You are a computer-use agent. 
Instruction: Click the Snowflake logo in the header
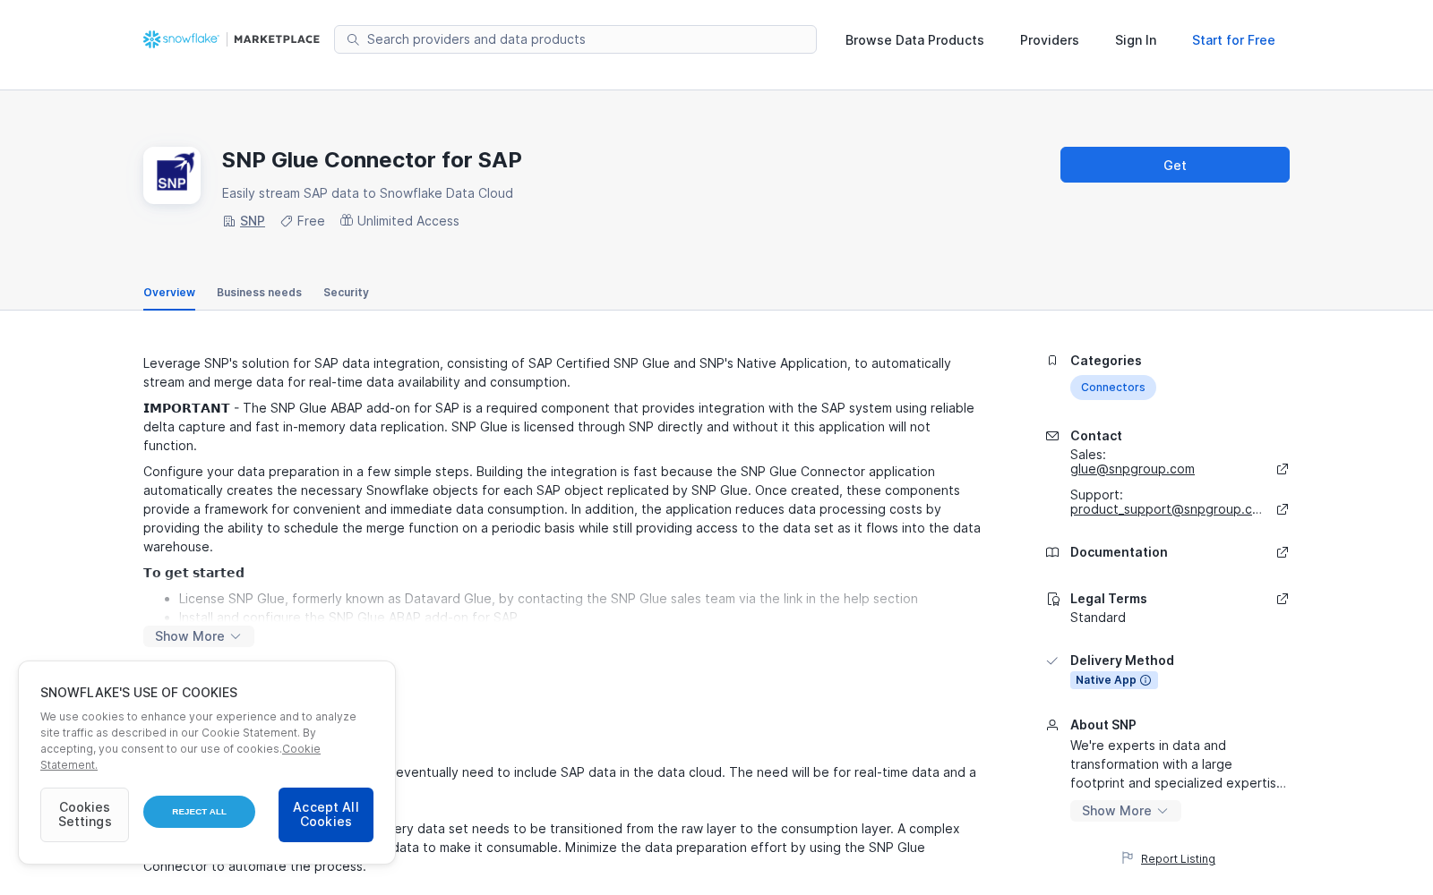pyautogui.click(x=181, y=39)
